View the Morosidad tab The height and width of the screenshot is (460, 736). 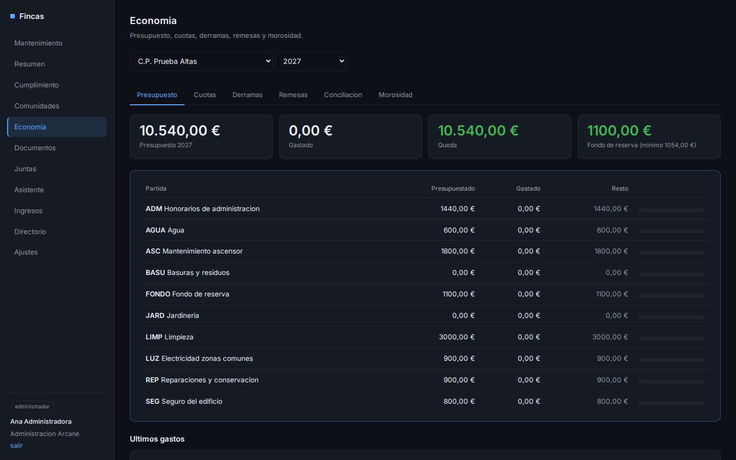[x=396, y=95]
